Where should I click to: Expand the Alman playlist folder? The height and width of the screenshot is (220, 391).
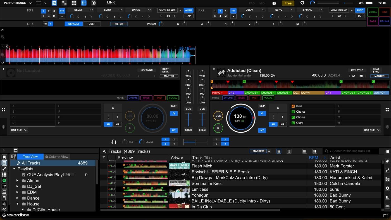tap(18, 181)
